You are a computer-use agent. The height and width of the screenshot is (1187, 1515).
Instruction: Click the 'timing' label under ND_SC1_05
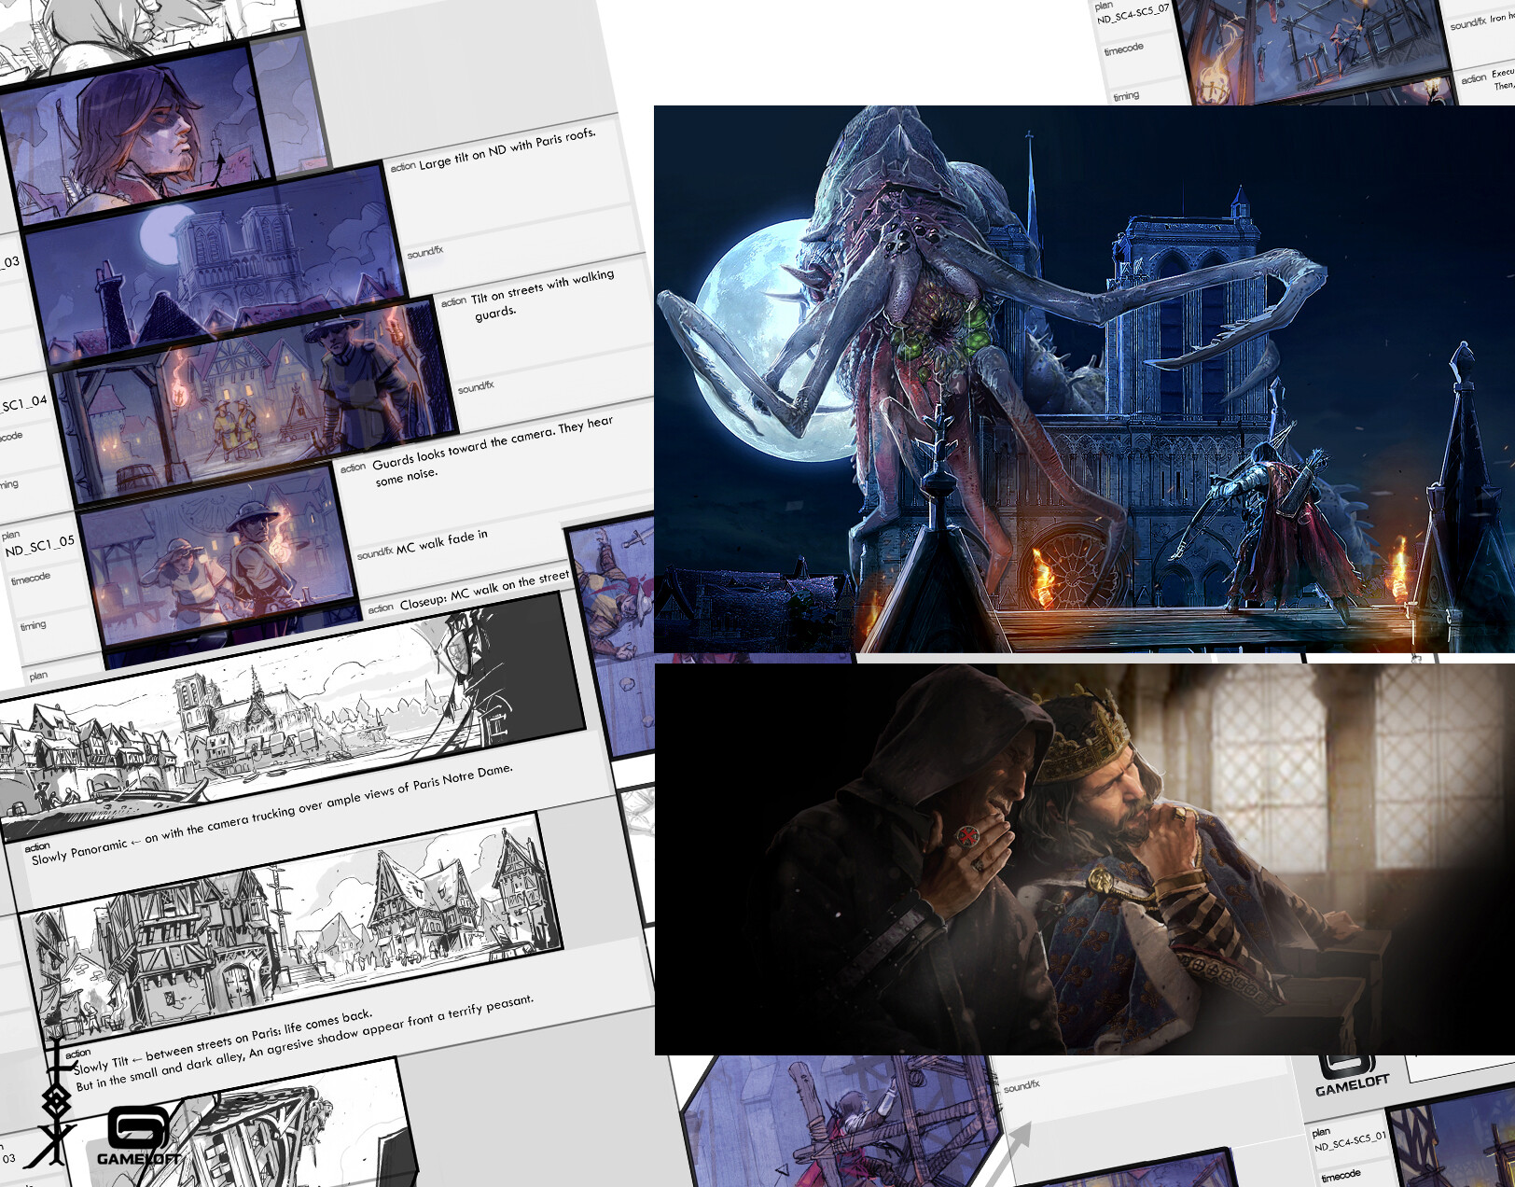coord(33,625)
